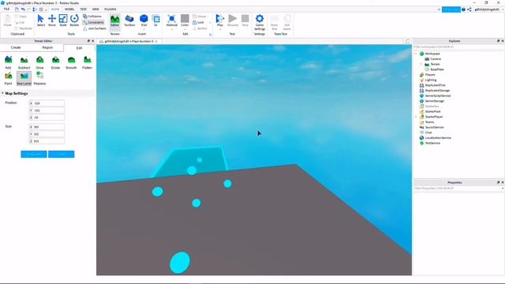Select the Add terrain tool
The height and width of the screenshot is (284, 505).
(8, 62)
